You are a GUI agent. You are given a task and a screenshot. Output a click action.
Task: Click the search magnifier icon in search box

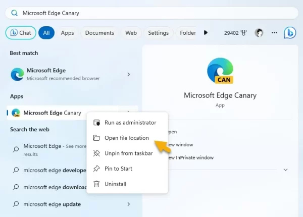pos(14,13)
